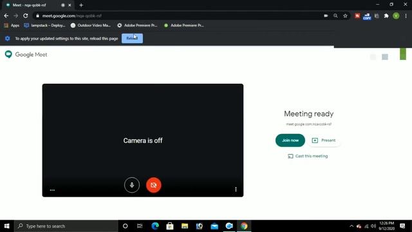Click the Type here to search box
This screenshot has height=232, width=412.
(66, 226)
